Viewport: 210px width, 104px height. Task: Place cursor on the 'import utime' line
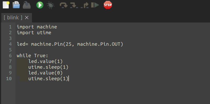pyautogui.click(x=34, y=33)
